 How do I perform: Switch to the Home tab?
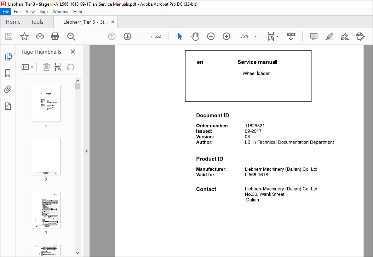click(x=13, y=22)
